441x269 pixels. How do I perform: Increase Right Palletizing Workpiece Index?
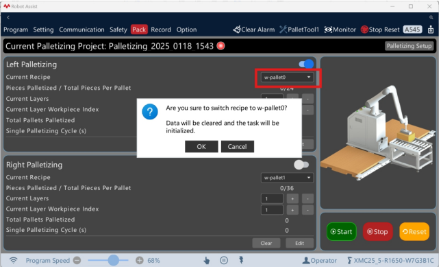292,210
